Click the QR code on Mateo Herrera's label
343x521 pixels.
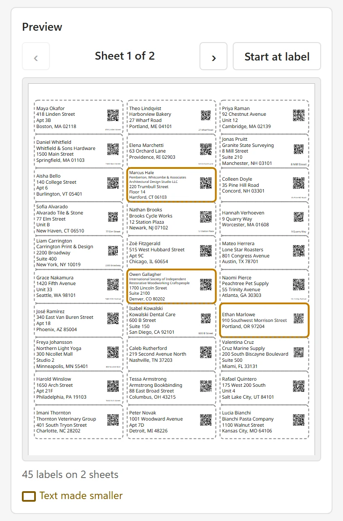click(298, 251)
